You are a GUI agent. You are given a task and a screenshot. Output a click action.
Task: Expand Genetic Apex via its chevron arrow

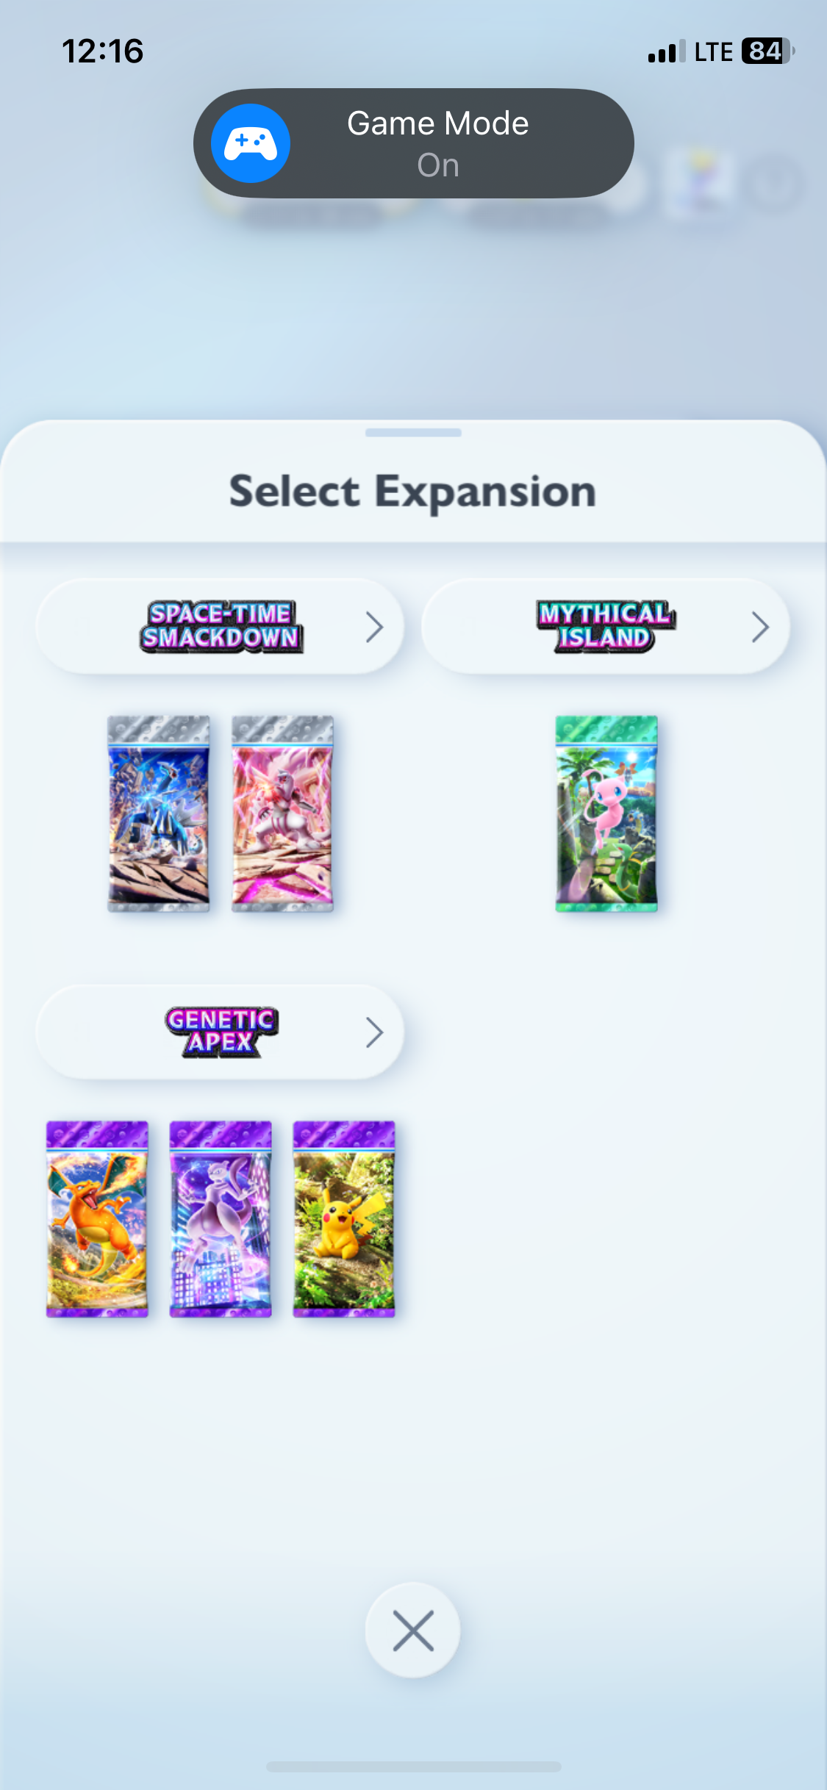[375, 1032]
